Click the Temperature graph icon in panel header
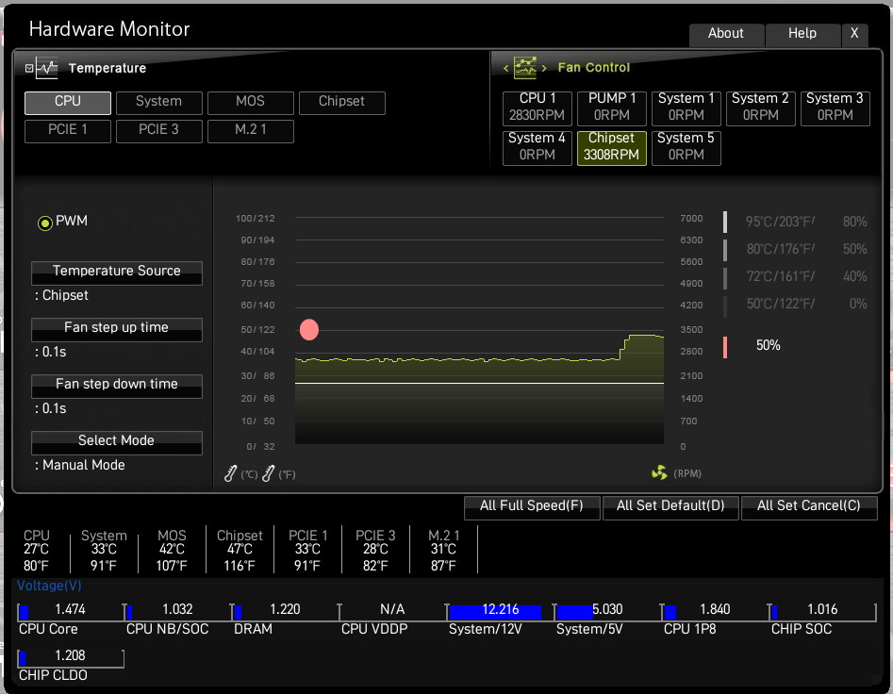Image resolution: width=893 pixels, height=694 pixels. click(x=47, y=68)
